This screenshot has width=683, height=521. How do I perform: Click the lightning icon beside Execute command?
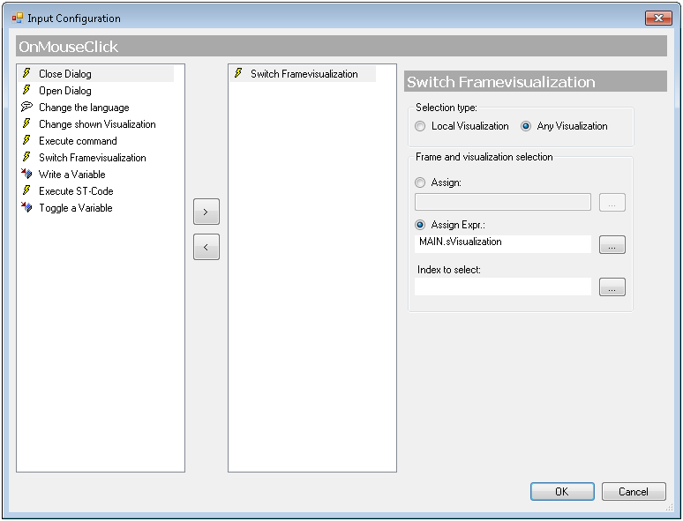click(26, 140)
